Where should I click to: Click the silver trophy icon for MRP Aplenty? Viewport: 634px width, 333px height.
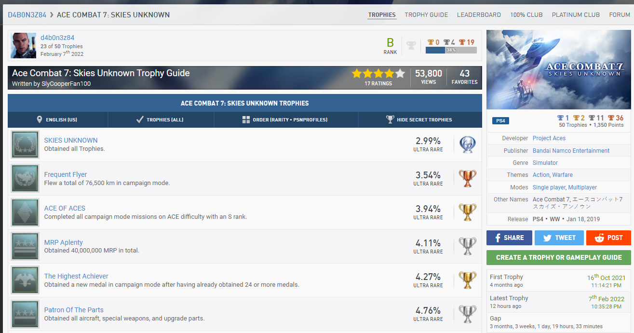(x=467, y=246)
